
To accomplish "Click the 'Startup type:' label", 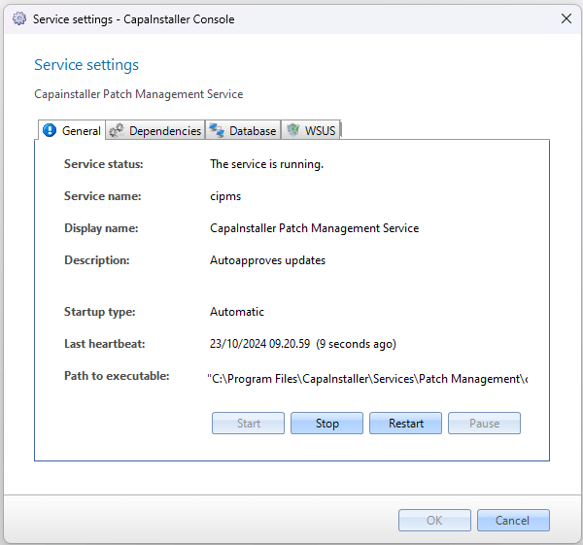I will (100, 312).
